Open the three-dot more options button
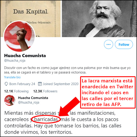Image resolution: width=137 pixels, height=137 pixels. click(108, 44)
